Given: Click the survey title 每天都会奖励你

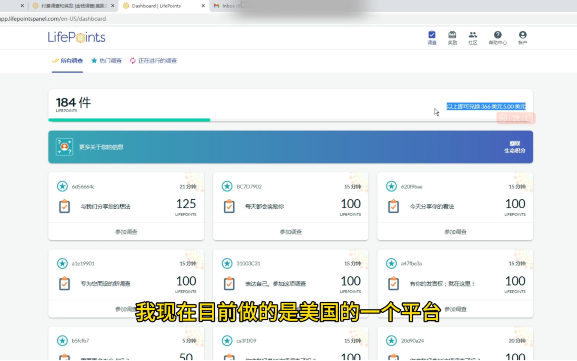Looking at the screenshot, I should (265, 206).
